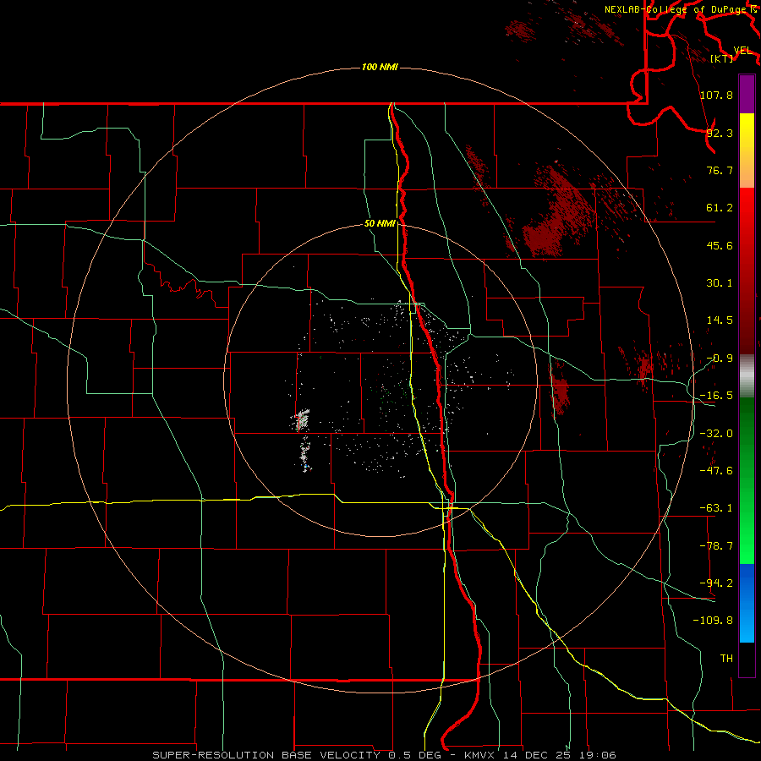The image size is (761, 761).
Task: Select the -47.6 scale value
Action: [x=716, y=471]
